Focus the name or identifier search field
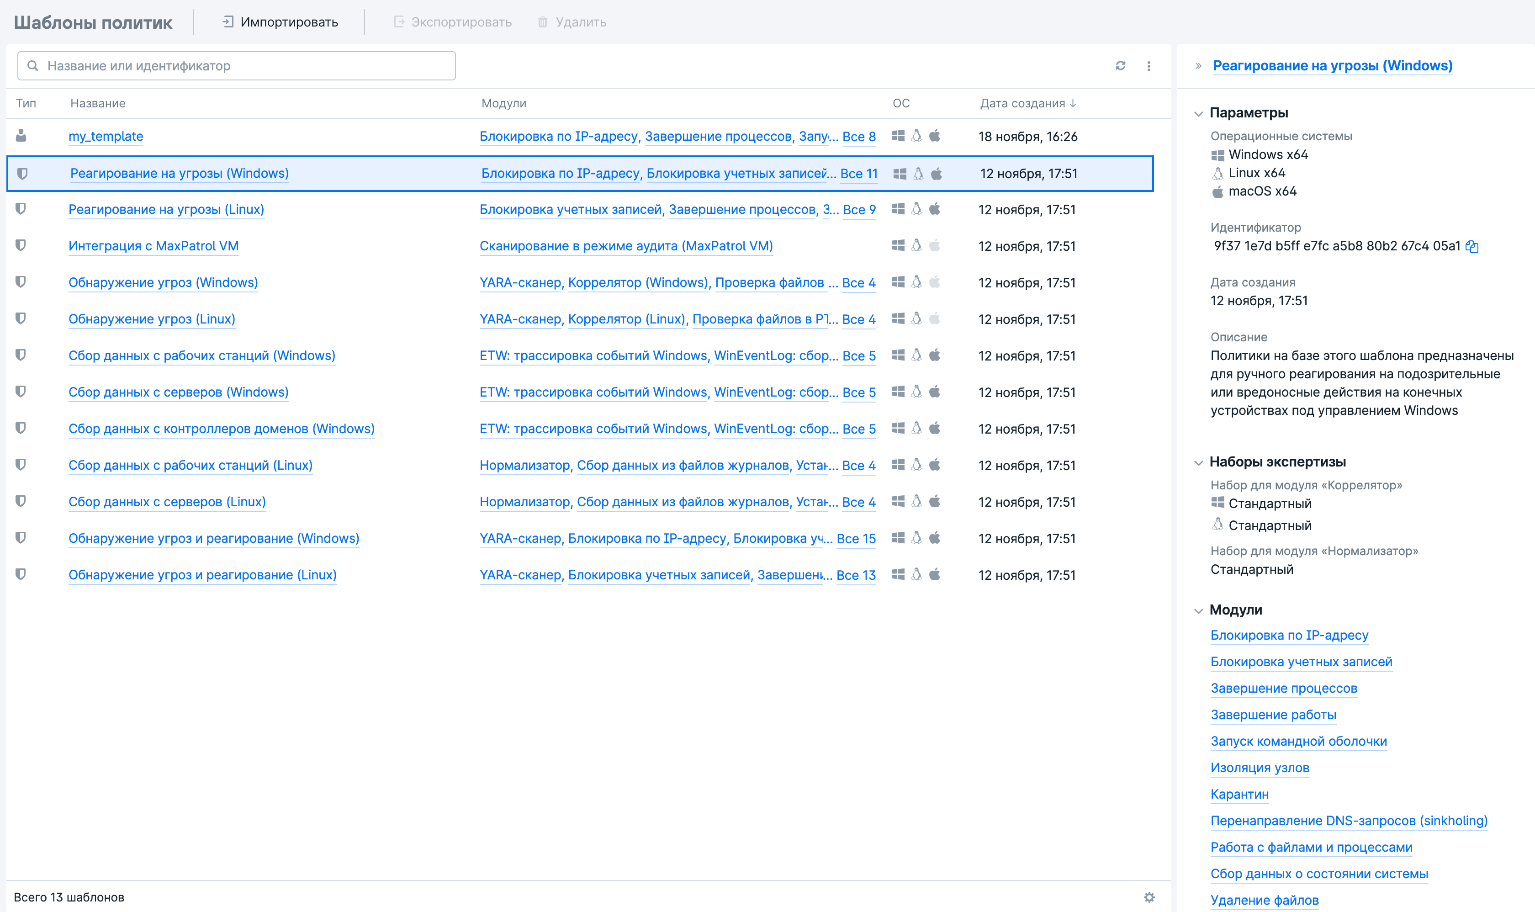This screenshot has height=912, width=1535. 237,66
